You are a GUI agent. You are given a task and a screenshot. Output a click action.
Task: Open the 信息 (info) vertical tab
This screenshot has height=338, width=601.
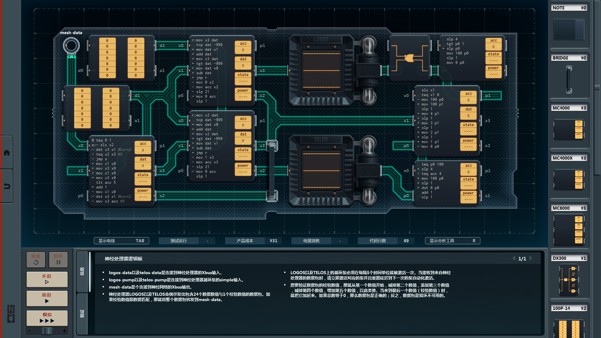[x=82, y=271]
